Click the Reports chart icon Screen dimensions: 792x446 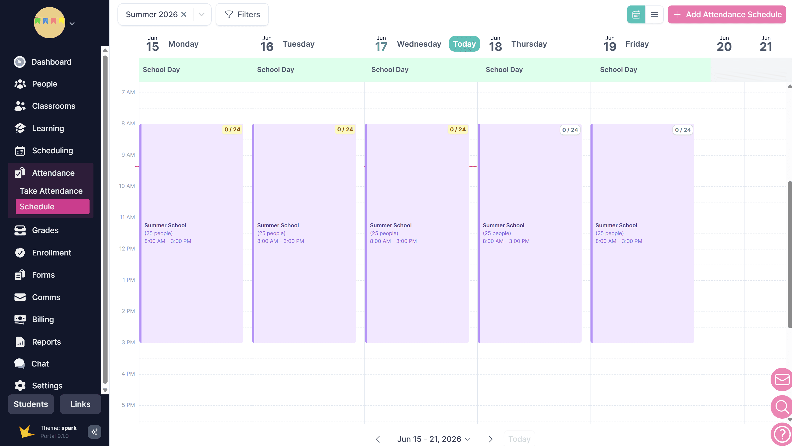20,342
